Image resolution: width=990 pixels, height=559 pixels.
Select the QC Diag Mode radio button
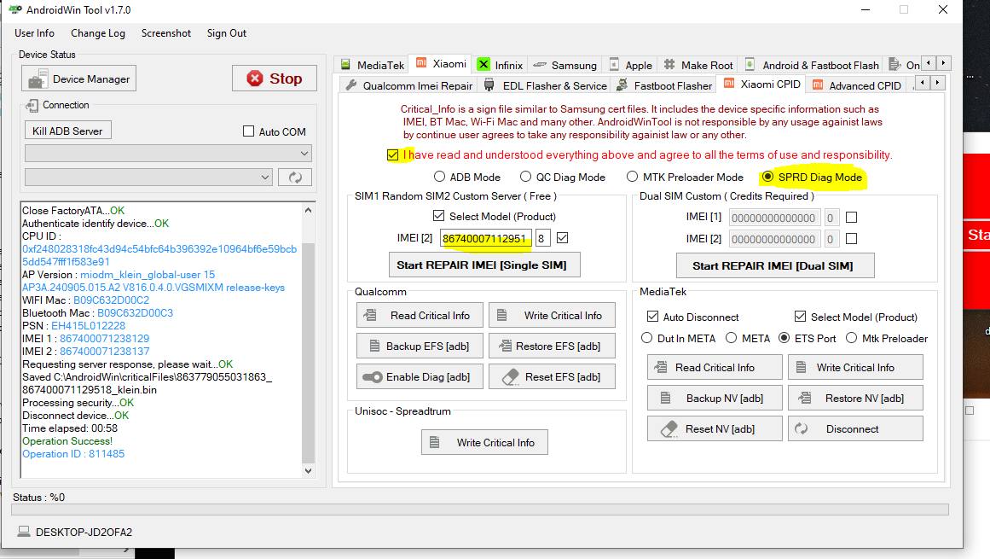(527, 178)
